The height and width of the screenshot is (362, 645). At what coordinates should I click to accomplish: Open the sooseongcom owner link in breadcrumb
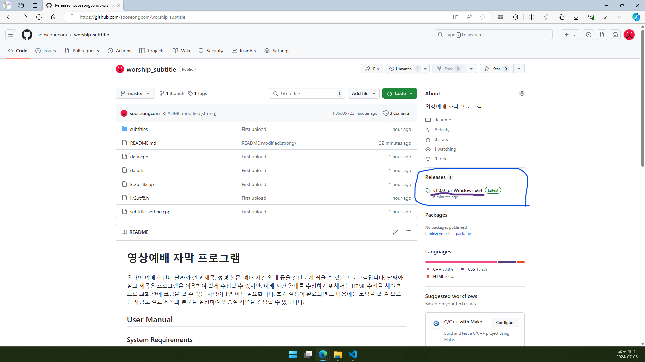pos(52,35)
